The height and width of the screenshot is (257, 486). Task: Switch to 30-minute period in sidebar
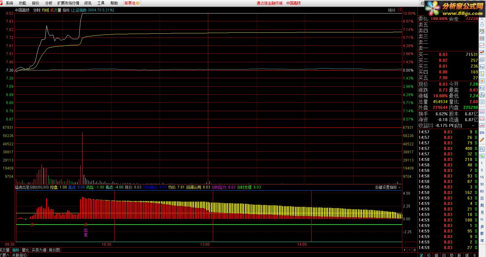tap(482, 184)
